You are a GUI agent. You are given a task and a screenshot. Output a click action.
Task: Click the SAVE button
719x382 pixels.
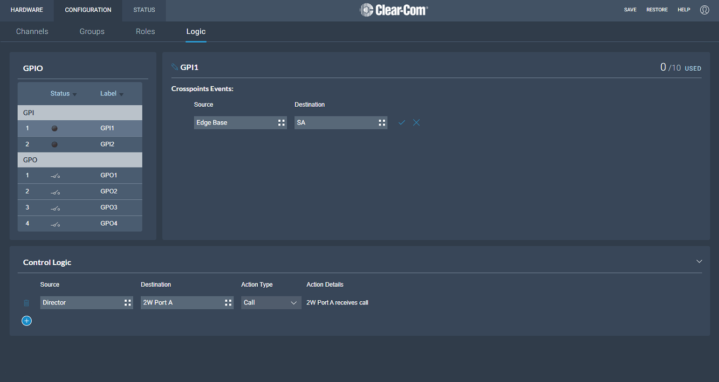point(630,9)
